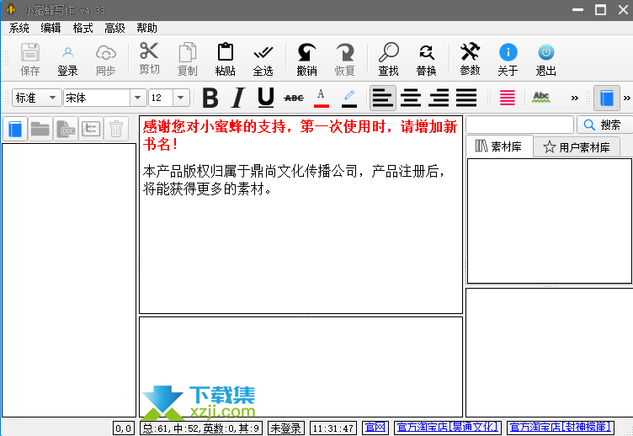
Task: Click the empty notes pane below editor
Action: pyautogui.click(x=301, y=367)
